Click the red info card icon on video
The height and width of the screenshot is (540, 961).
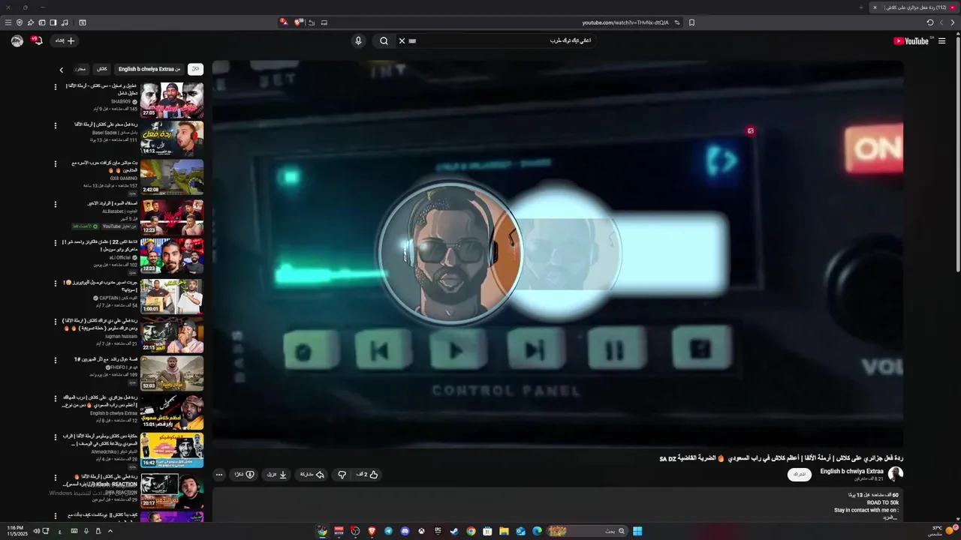(x=750, y=130)
